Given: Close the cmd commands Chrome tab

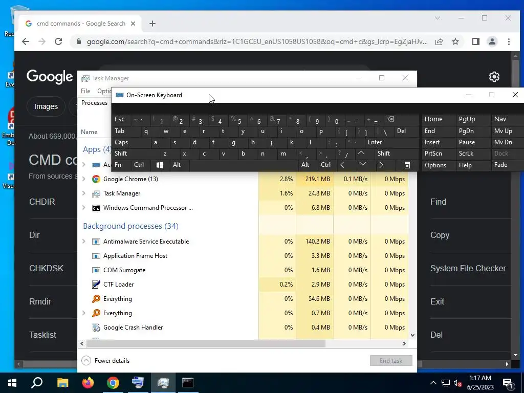Looking at the screenshot, I should [133, 24].
